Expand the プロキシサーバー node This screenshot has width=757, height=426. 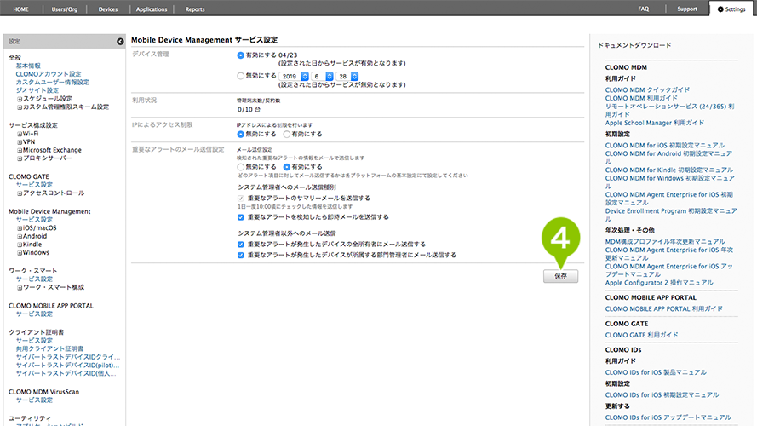click(x=20, y=159)
